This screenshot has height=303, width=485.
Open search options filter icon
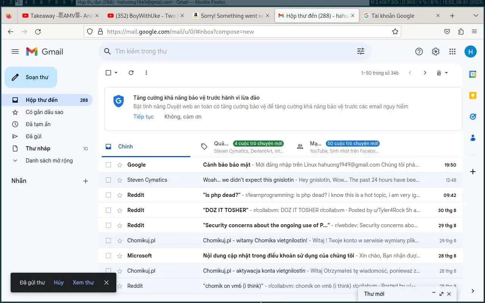coord(361,51)
